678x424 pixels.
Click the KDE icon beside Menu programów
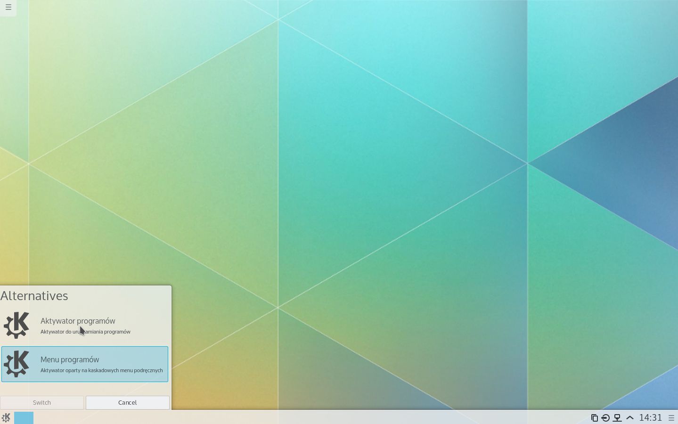(x=16, y=364)
